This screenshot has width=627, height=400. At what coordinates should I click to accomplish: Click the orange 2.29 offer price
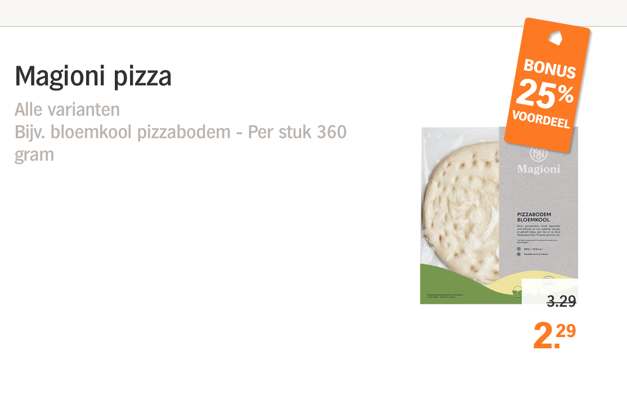pos(554,335)
